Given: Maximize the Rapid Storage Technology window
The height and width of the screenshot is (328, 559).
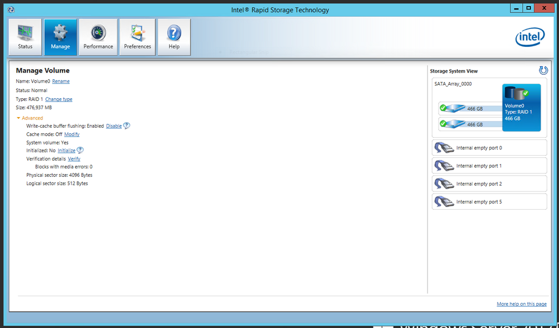Looking at the screenshot, I should [x=529, y=8].
